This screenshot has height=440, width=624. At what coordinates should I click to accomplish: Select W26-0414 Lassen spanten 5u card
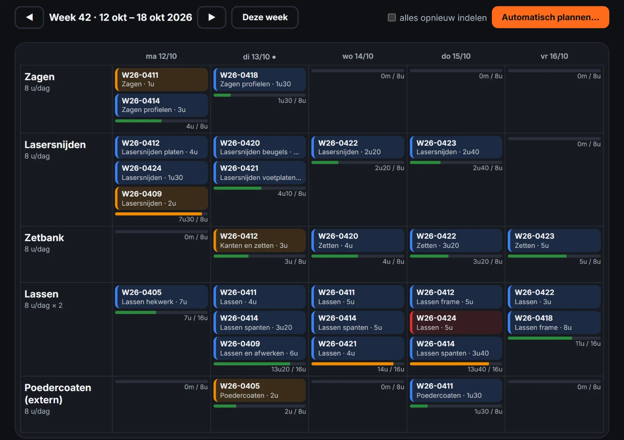(x=358, y=322)
